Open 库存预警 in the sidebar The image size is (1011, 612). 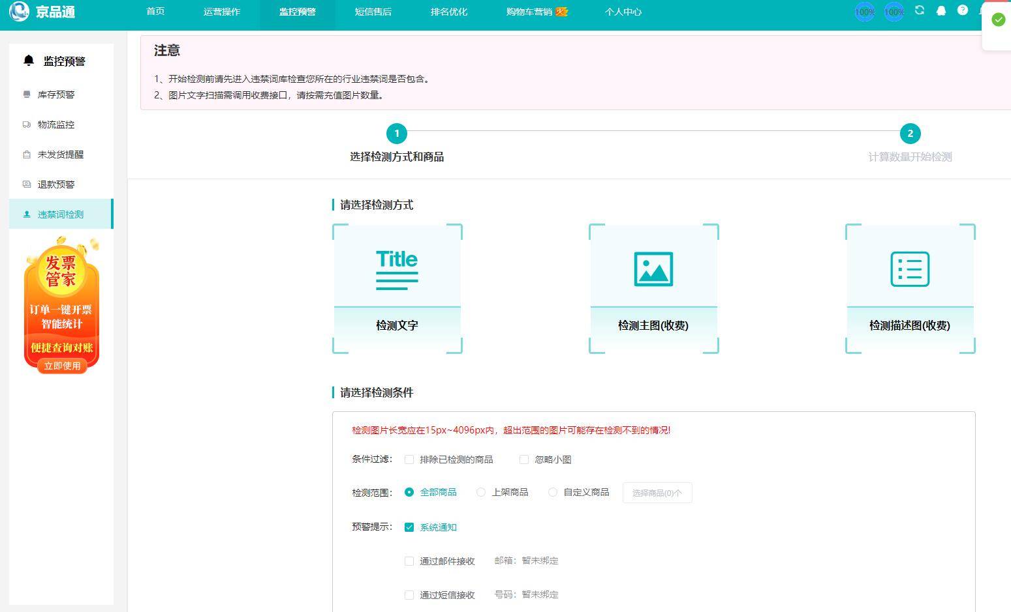pos(56,95)
